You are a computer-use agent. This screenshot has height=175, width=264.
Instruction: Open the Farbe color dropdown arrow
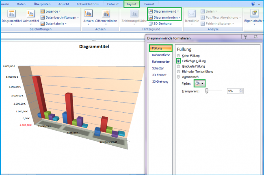[x=202, y=83]
